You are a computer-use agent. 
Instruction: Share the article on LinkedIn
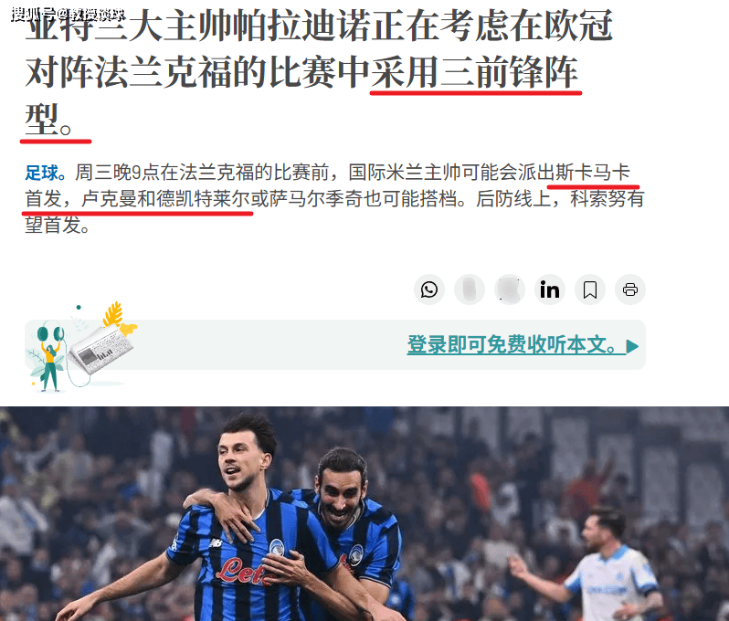(x=550, y=289)
